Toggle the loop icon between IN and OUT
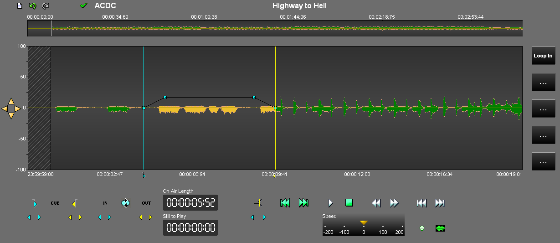This screenshot has height=243, width=560. coord(126,203)
